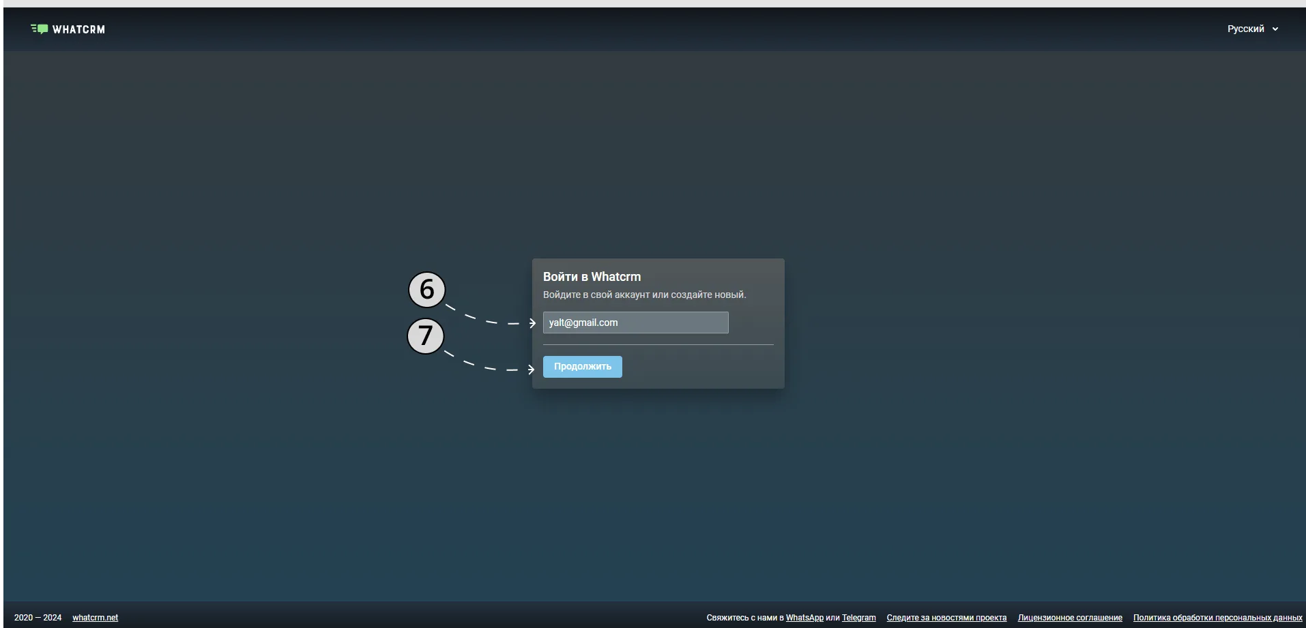Screen dimensions: 1306x628
Task: Click the Whatcrm logo in the header
Action: [68, 29]
